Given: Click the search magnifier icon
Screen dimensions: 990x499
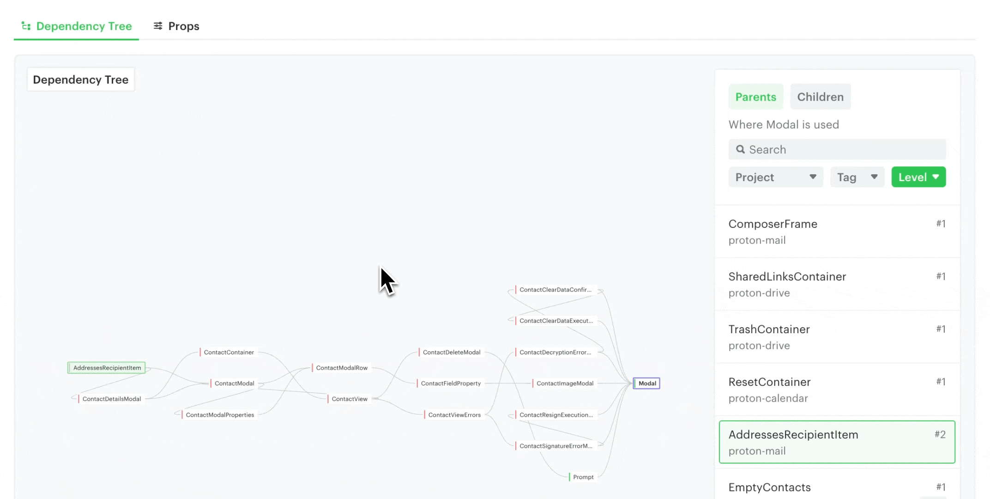Looking at the screenshot, I should pyautogui.click(x=740, y=149).
